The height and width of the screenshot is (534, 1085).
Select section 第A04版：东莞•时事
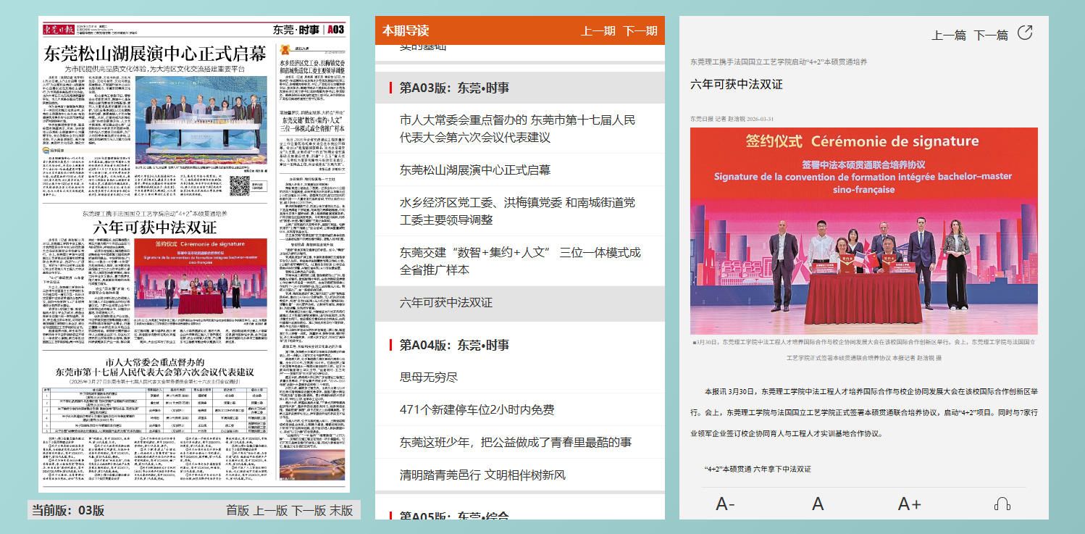[454, 345]
